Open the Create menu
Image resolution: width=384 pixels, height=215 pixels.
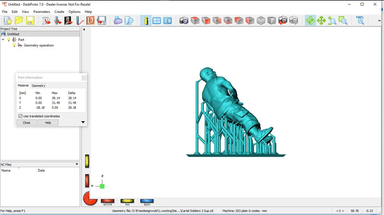[x=59, y=12]
